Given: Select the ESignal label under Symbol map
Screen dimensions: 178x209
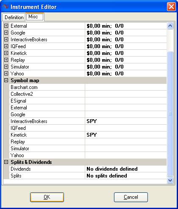Looking at the screenshot, I should 18,101.
